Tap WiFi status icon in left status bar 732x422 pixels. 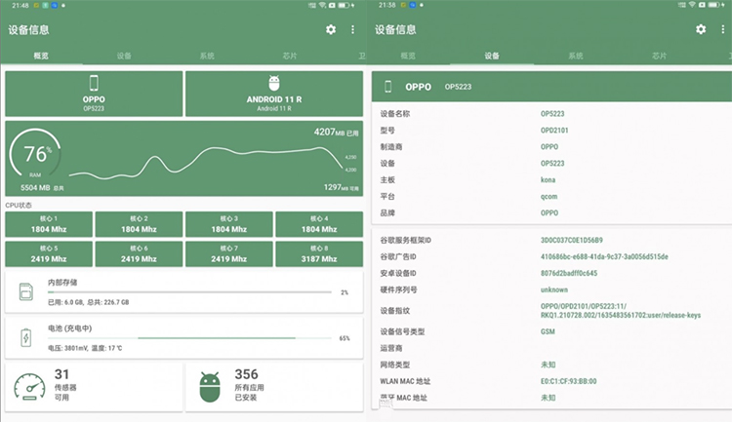click(x=322, y=5)
